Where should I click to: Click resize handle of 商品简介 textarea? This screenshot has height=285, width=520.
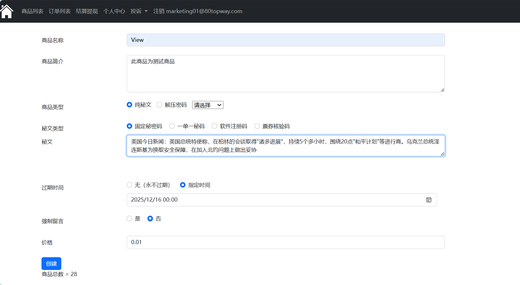(x=442, y=90)
